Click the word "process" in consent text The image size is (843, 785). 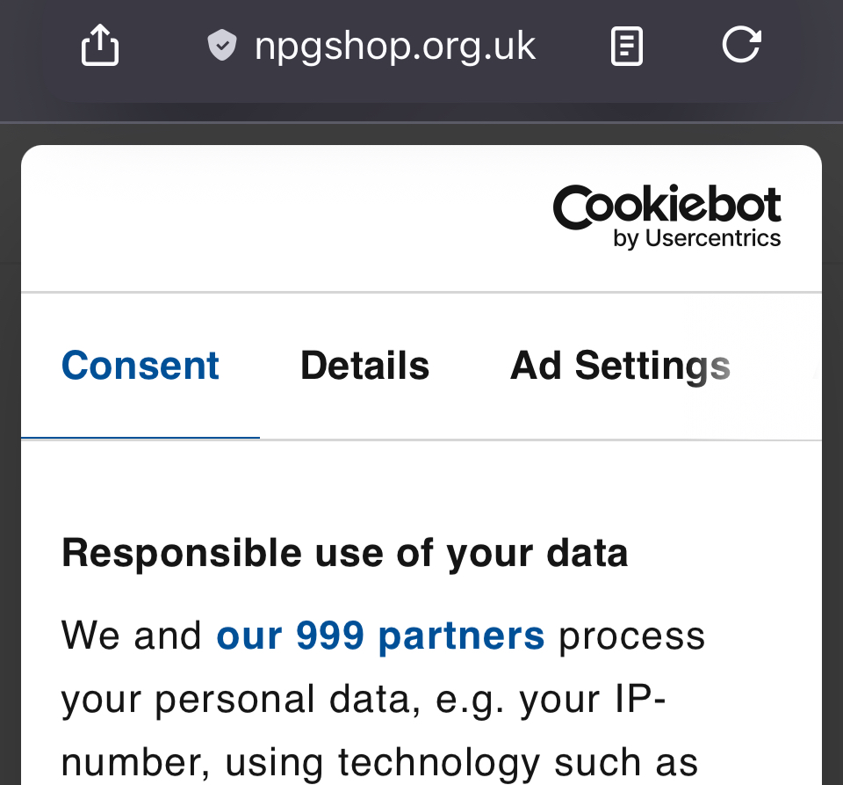tap(631, 636)
